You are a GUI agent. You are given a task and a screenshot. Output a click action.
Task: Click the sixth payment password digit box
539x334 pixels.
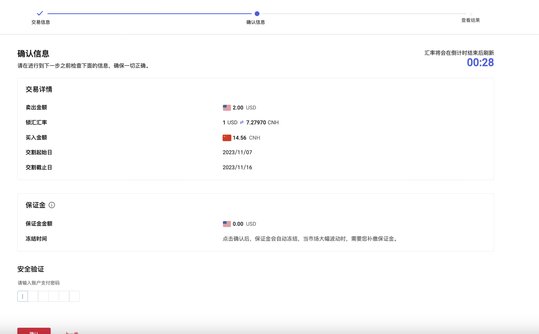[75, 296]
